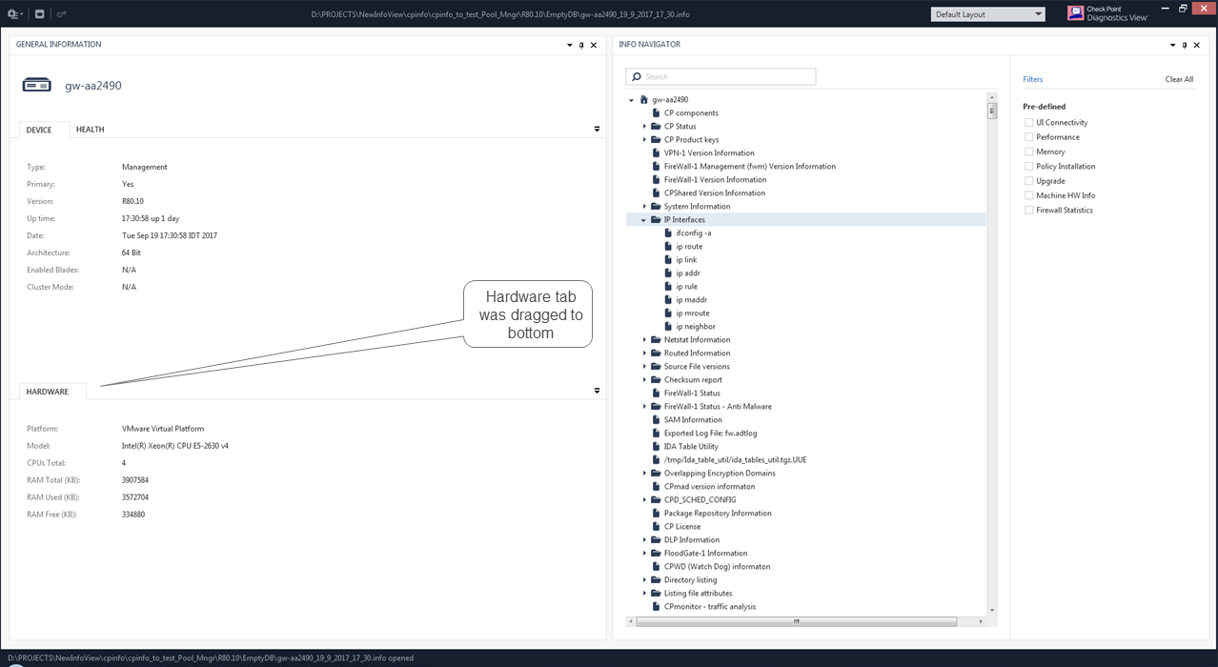Click Clear All in filters pane
The image size is (1218, 667).
(x=1179, y=79)
